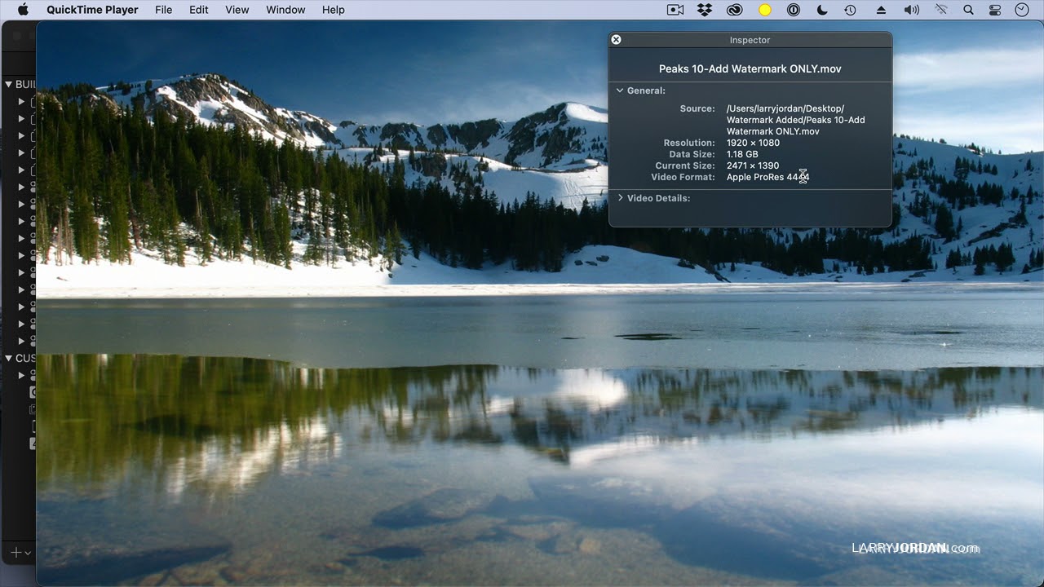Click the Resolution: label
1044x587 pixels.
point(689,143)
